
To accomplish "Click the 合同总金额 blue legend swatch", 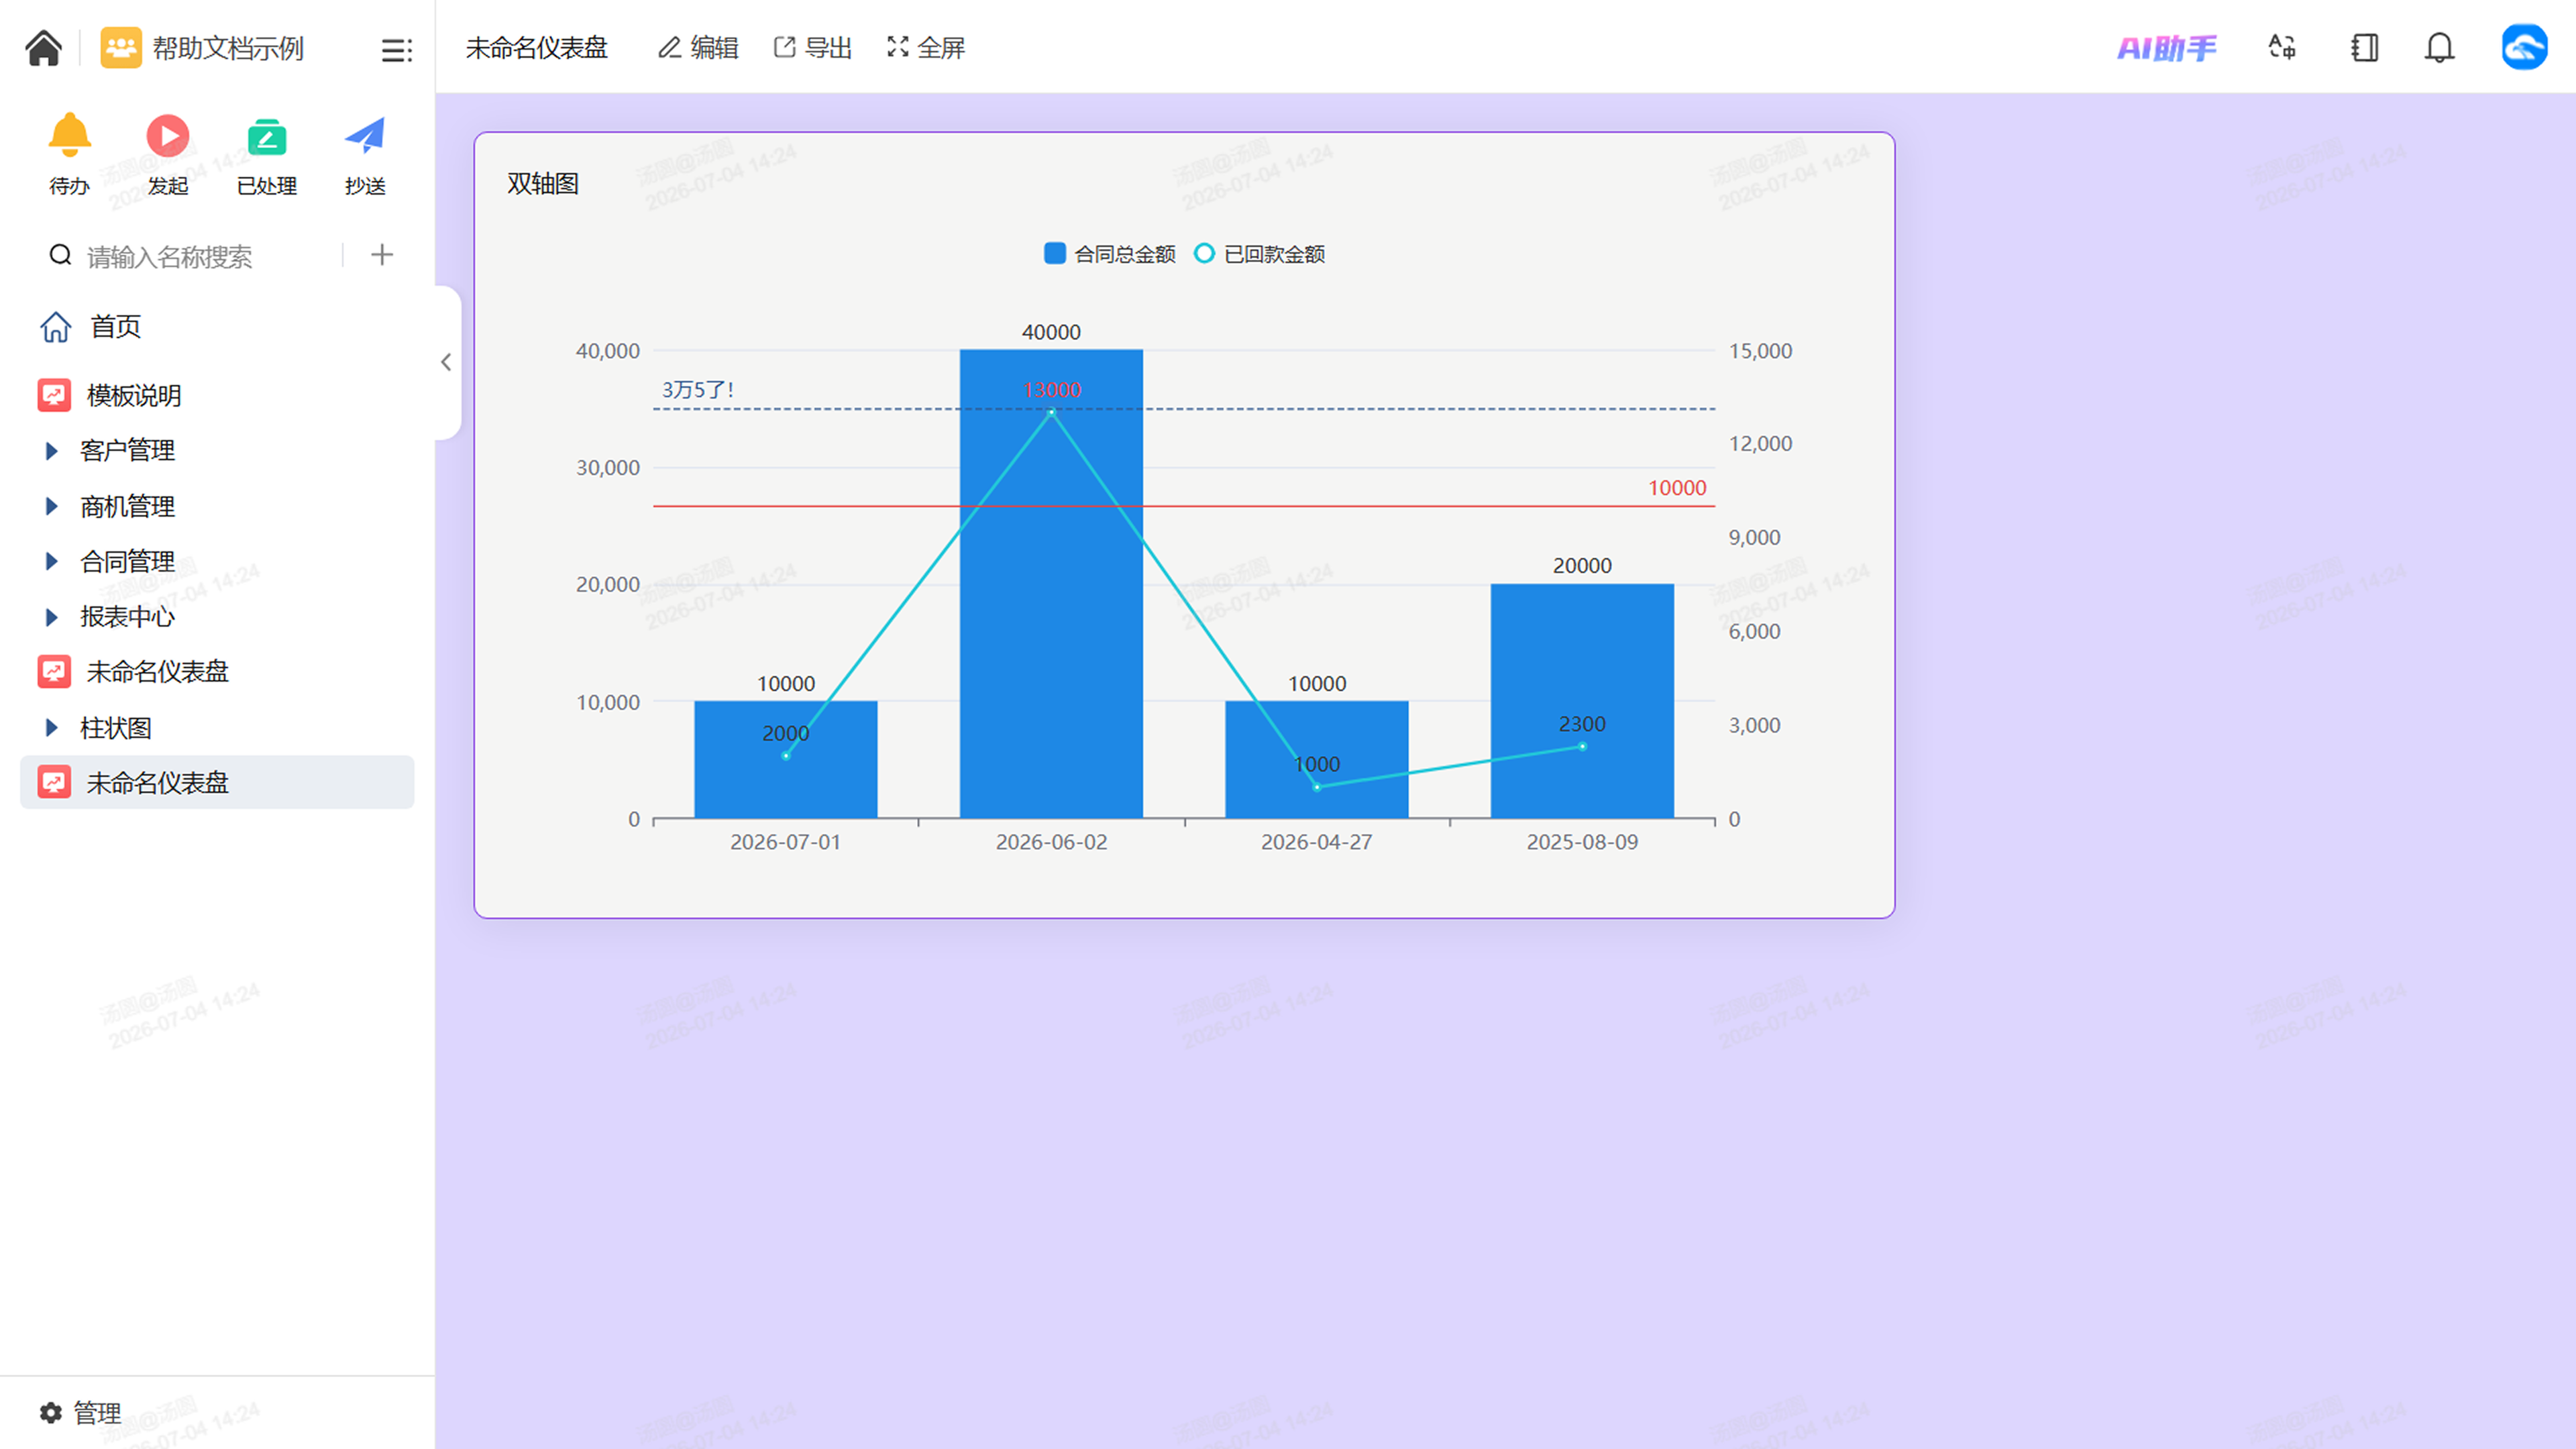I will click(1054, 253).
